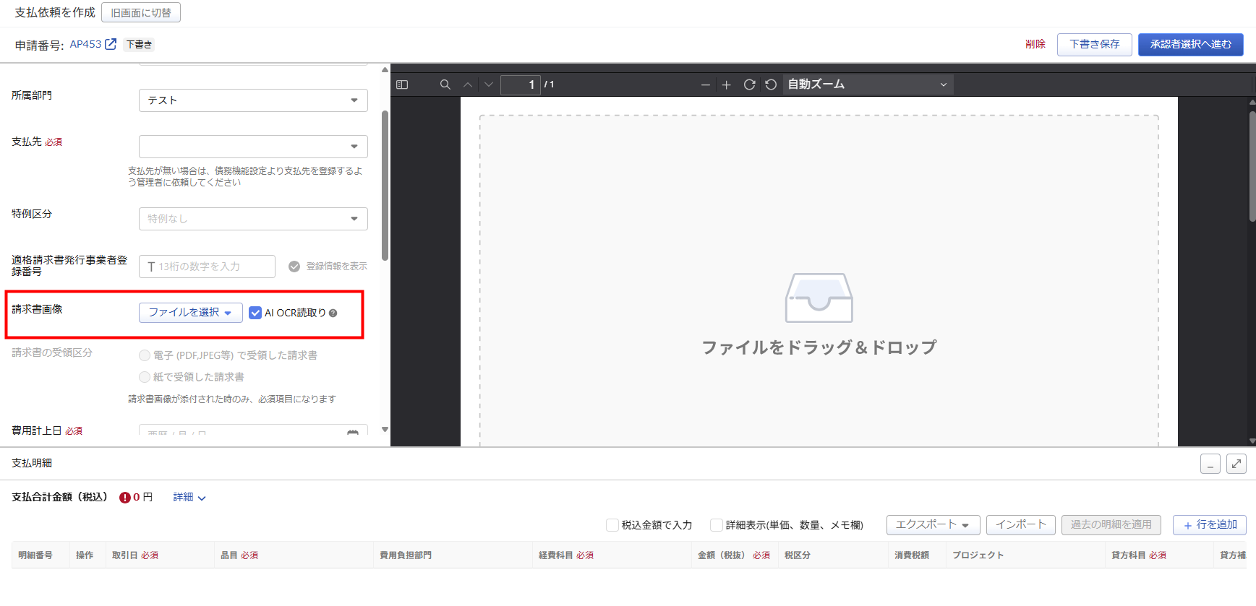Minimize the 支払明細 panel
The image size is (1256, 606).
pyautogui.click(x=1210, y=464)
